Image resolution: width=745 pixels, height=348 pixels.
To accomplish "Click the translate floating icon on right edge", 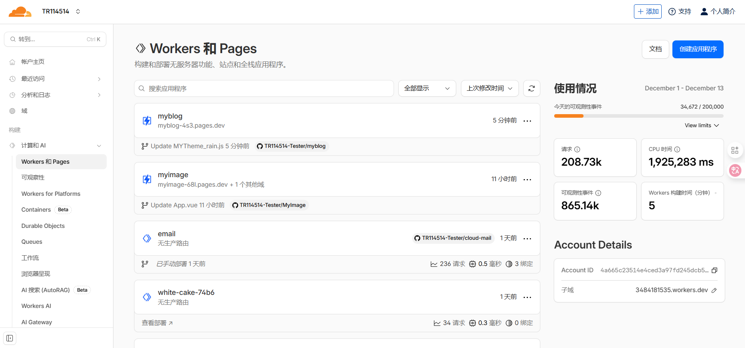I will (x=735, y=170).
